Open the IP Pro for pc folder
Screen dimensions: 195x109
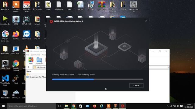point(37,6)
